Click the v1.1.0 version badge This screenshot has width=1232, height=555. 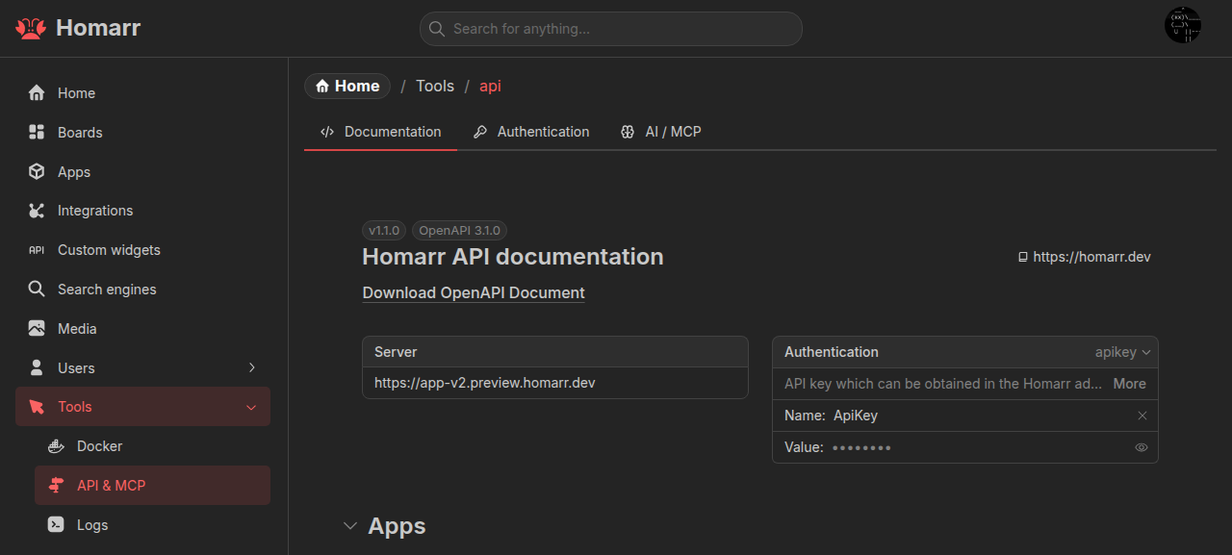(384, 231)
